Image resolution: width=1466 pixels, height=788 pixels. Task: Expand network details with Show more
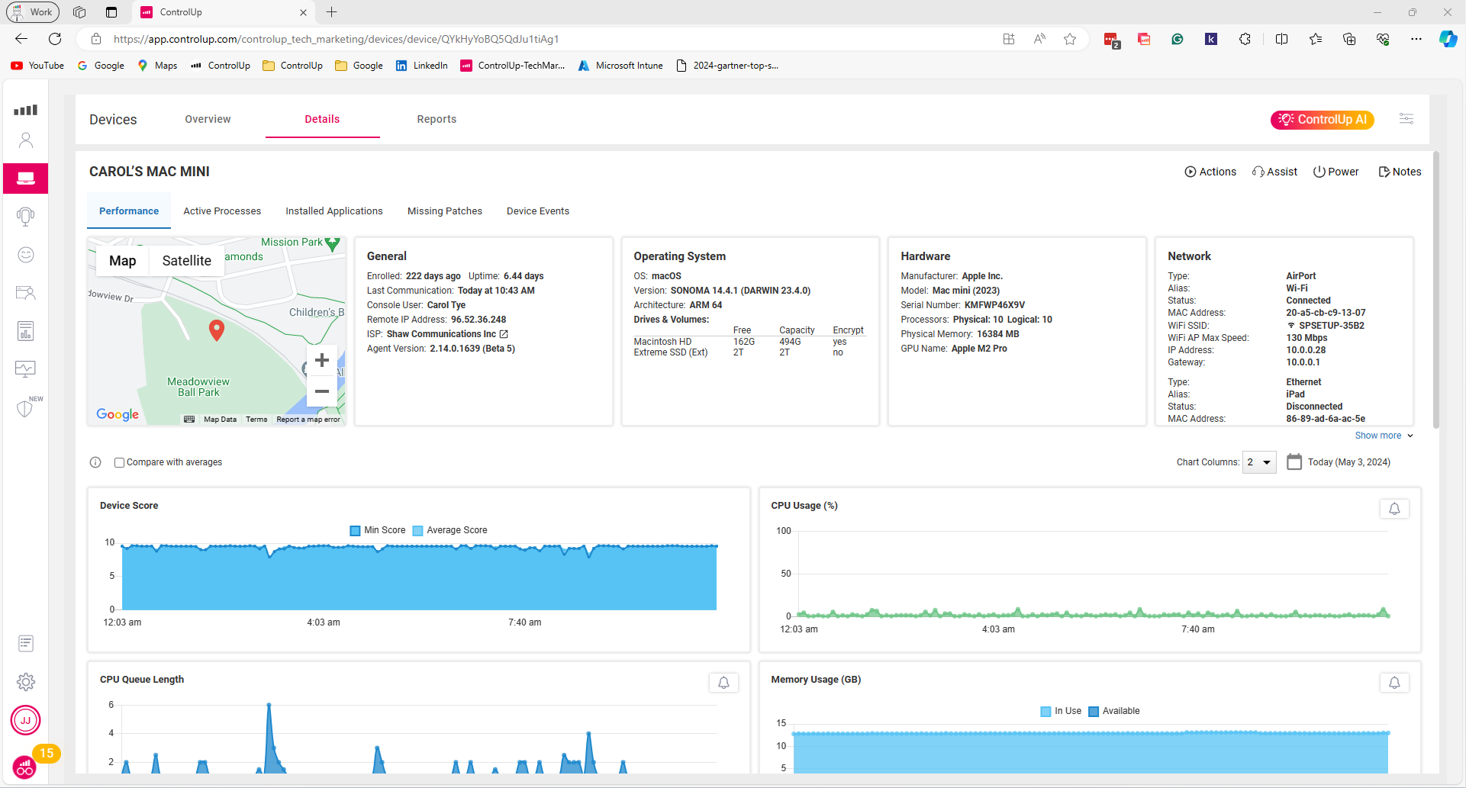point(1384,436)
